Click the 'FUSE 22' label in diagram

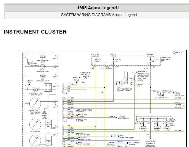click(154, 60)
